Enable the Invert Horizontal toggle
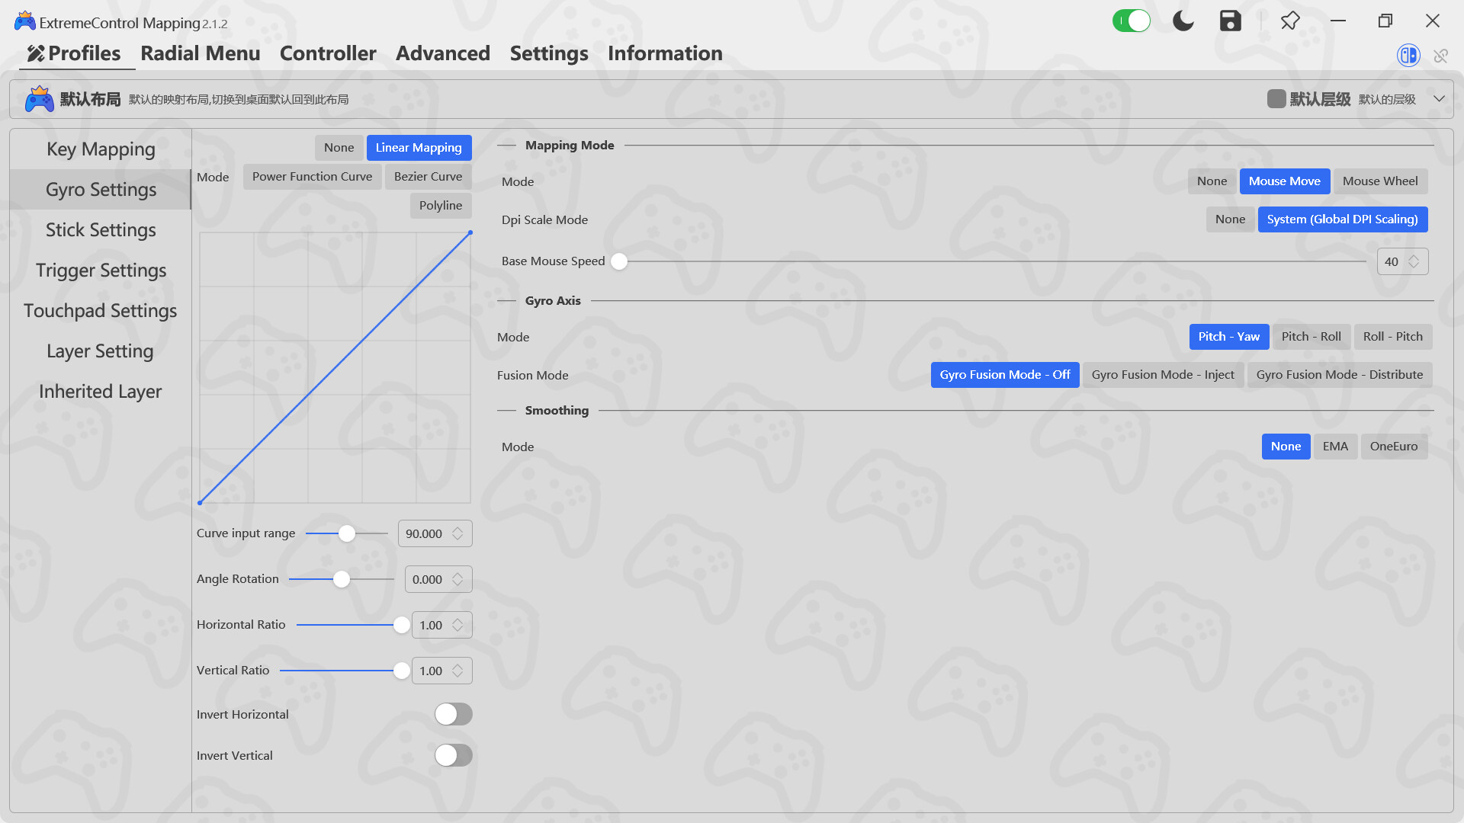 [453, 714]
